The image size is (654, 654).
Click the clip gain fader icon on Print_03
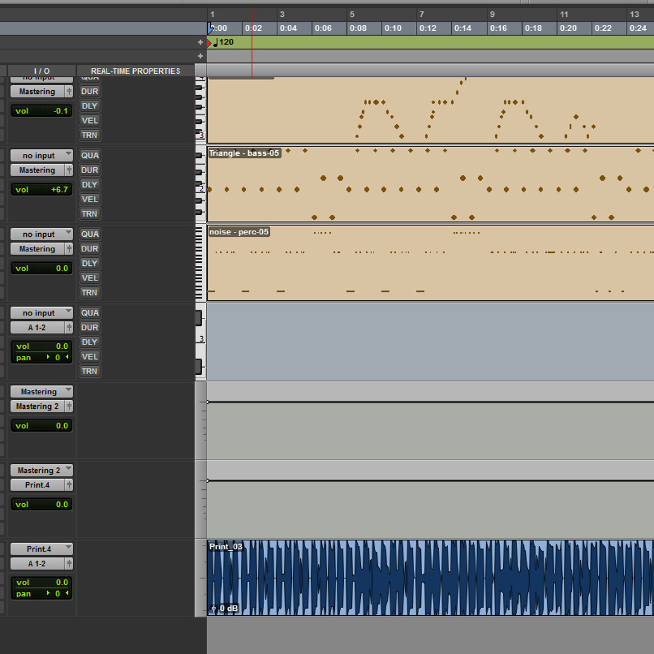pos(214,609)
